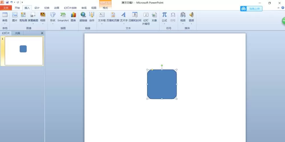285x142 pixels.
Task: Click the green rotation handle
Action: point(162,65)
